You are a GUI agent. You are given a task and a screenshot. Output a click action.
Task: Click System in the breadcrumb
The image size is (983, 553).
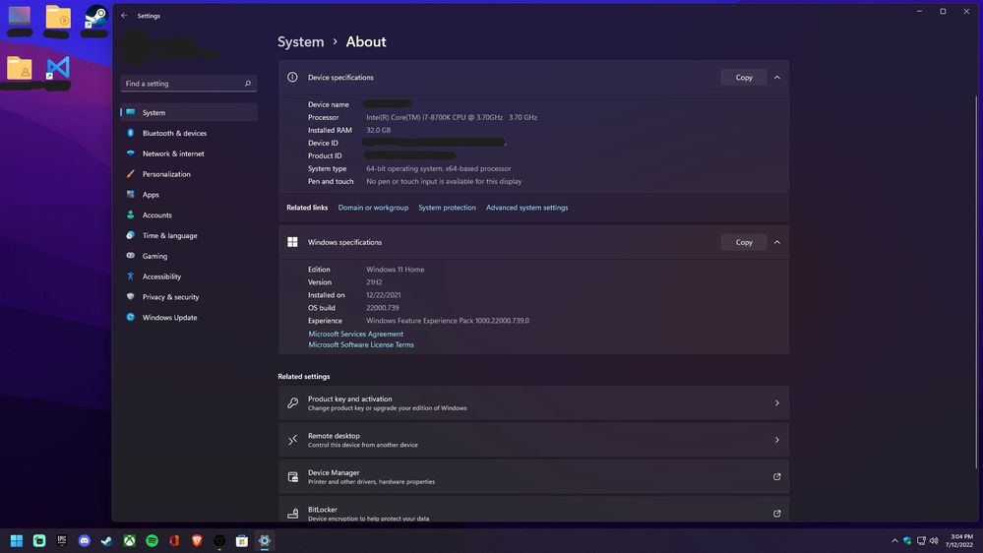pyautogui.click(x=301, y=42)
